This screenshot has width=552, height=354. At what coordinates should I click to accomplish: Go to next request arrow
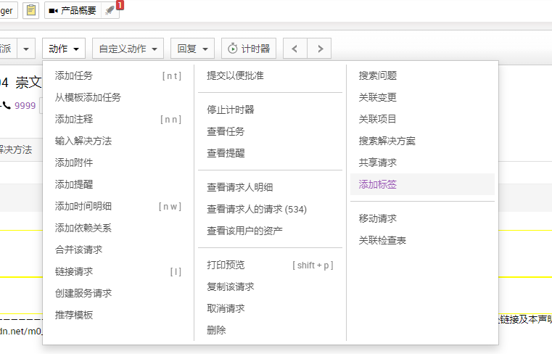click(319, 49)
